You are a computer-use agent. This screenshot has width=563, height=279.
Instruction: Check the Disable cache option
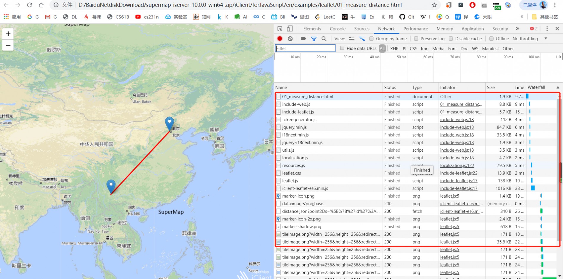click(451, 39)
